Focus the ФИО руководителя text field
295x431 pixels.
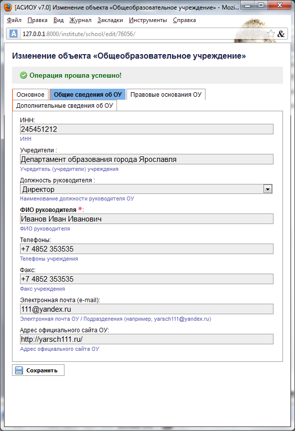pyautogui.click(x=146, y=219)
